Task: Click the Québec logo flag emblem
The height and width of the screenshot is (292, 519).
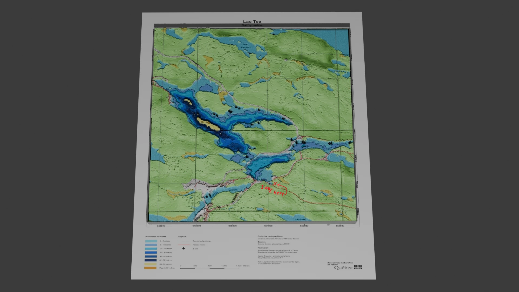Action: pos(358,267)
